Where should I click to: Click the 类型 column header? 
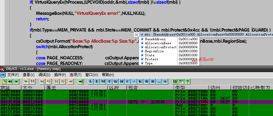(191, 88)
